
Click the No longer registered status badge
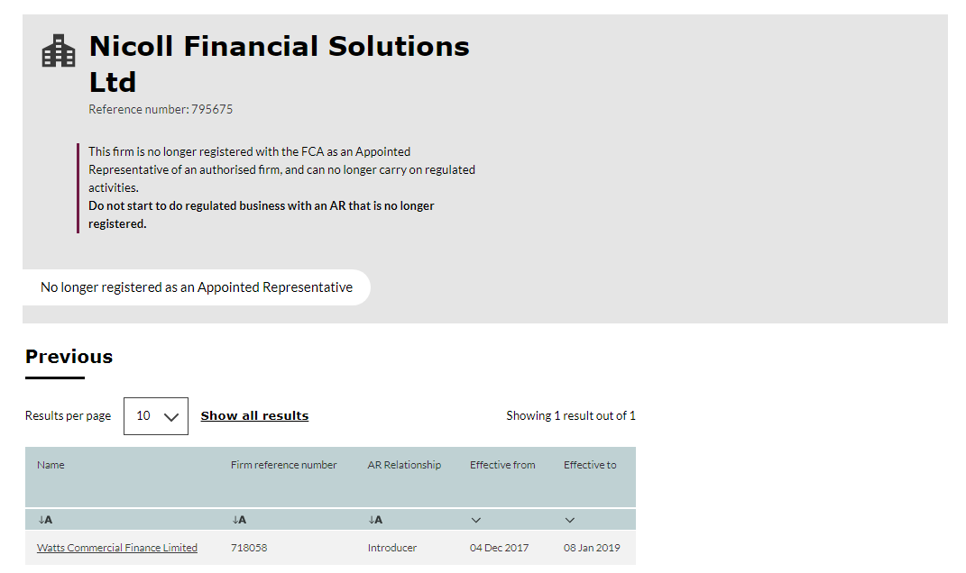[x=197, y=287]
